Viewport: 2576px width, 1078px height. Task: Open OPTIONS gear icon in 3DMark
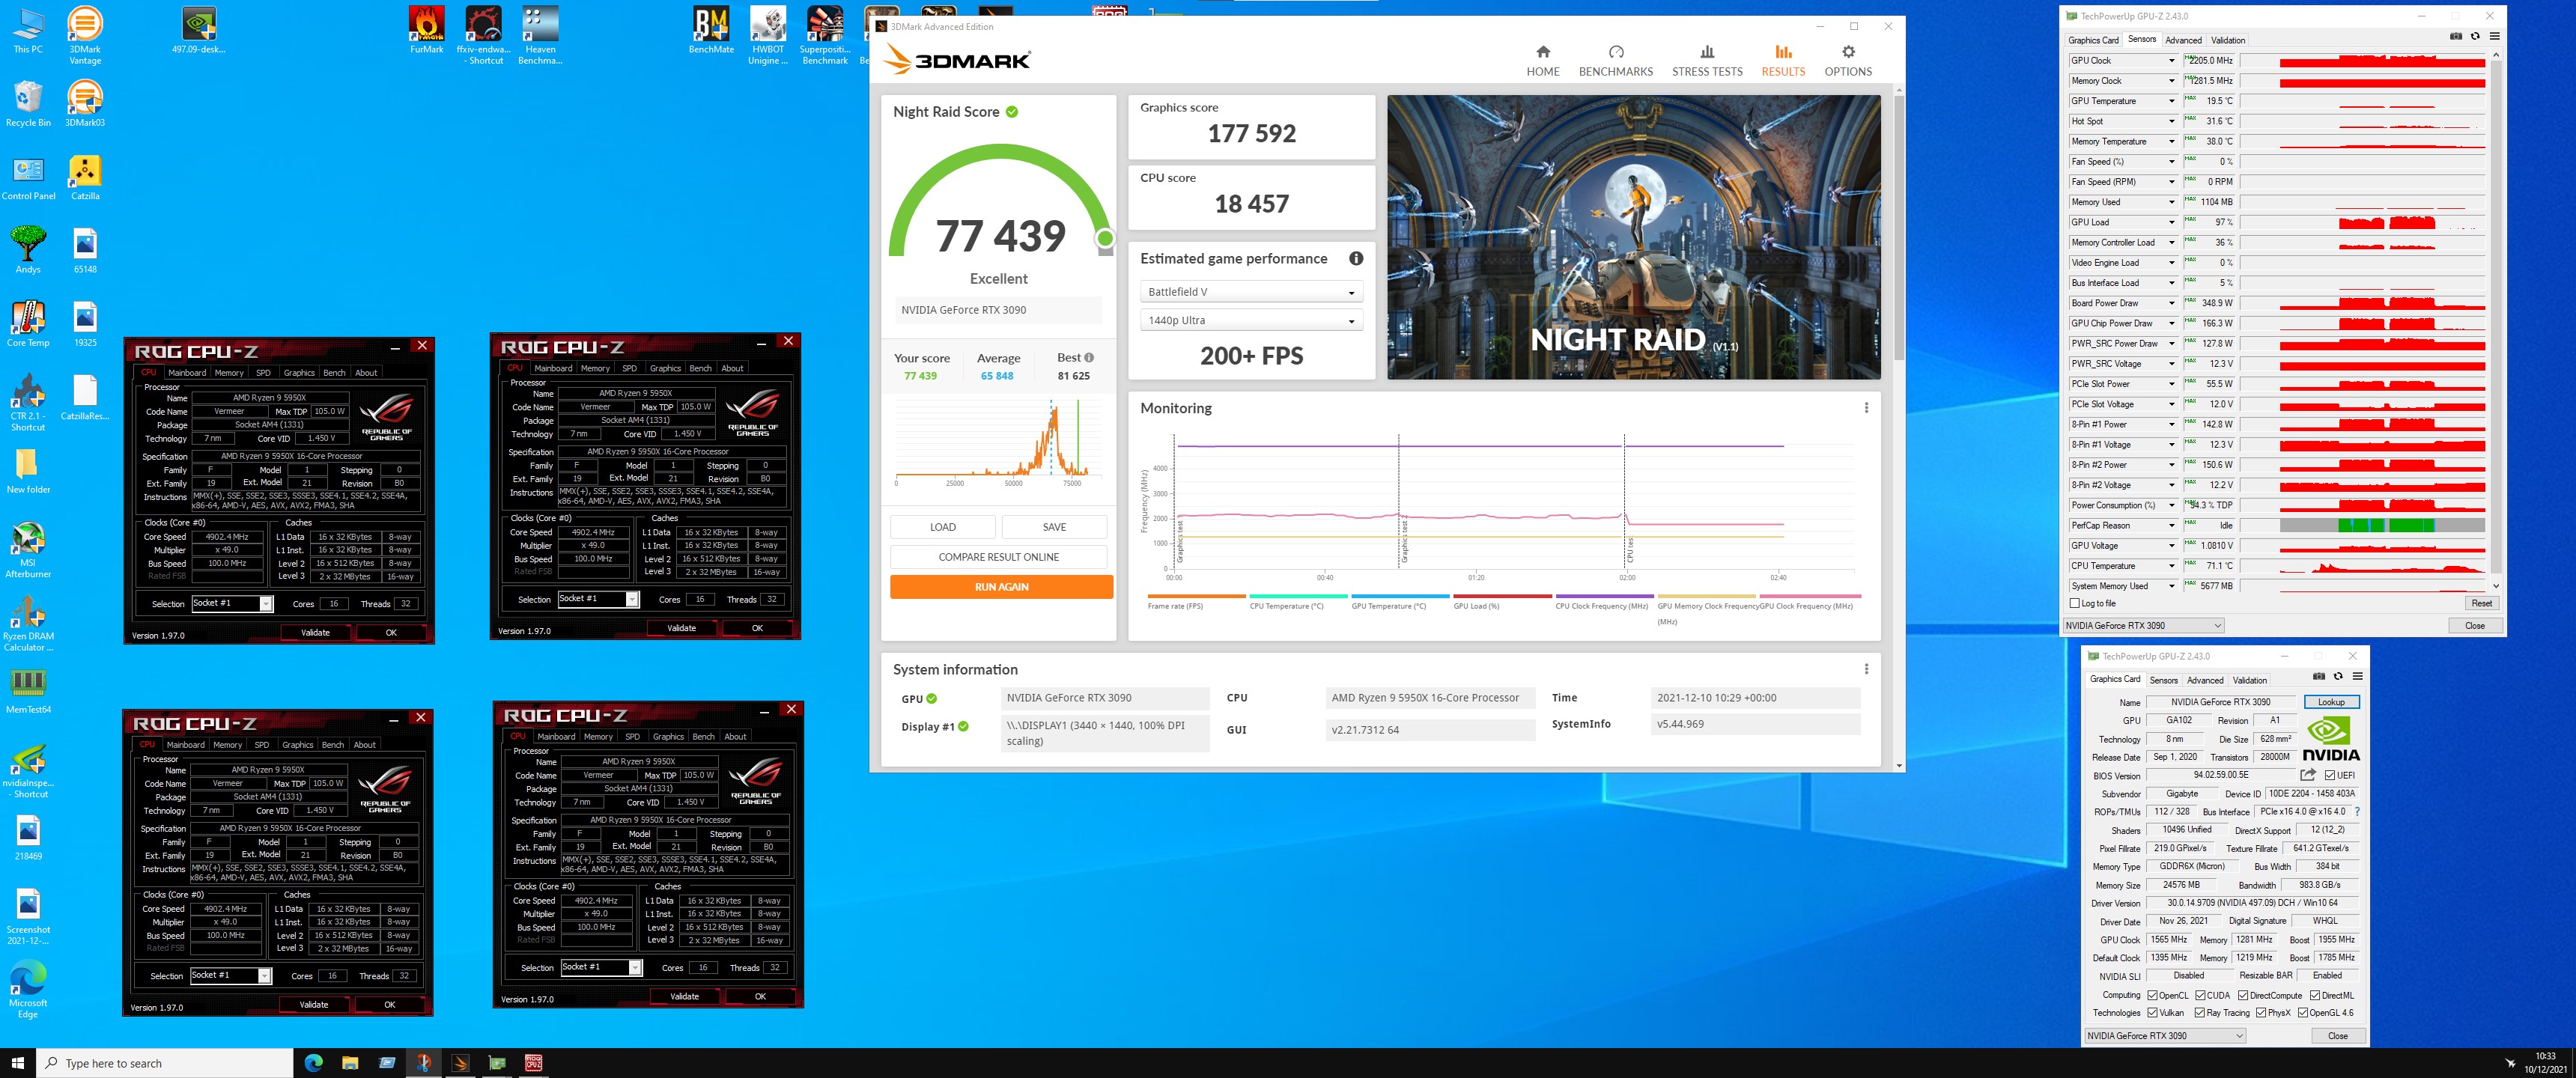[x=1847, y=52]
